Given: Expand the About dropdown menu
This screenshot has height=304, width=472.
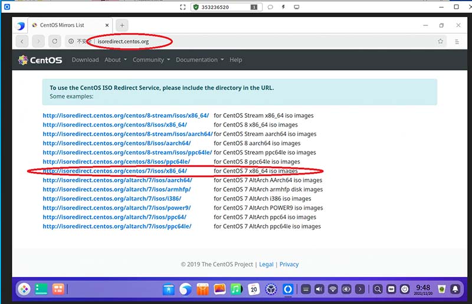Looking at the screenshot, I should tap(114, 60).
